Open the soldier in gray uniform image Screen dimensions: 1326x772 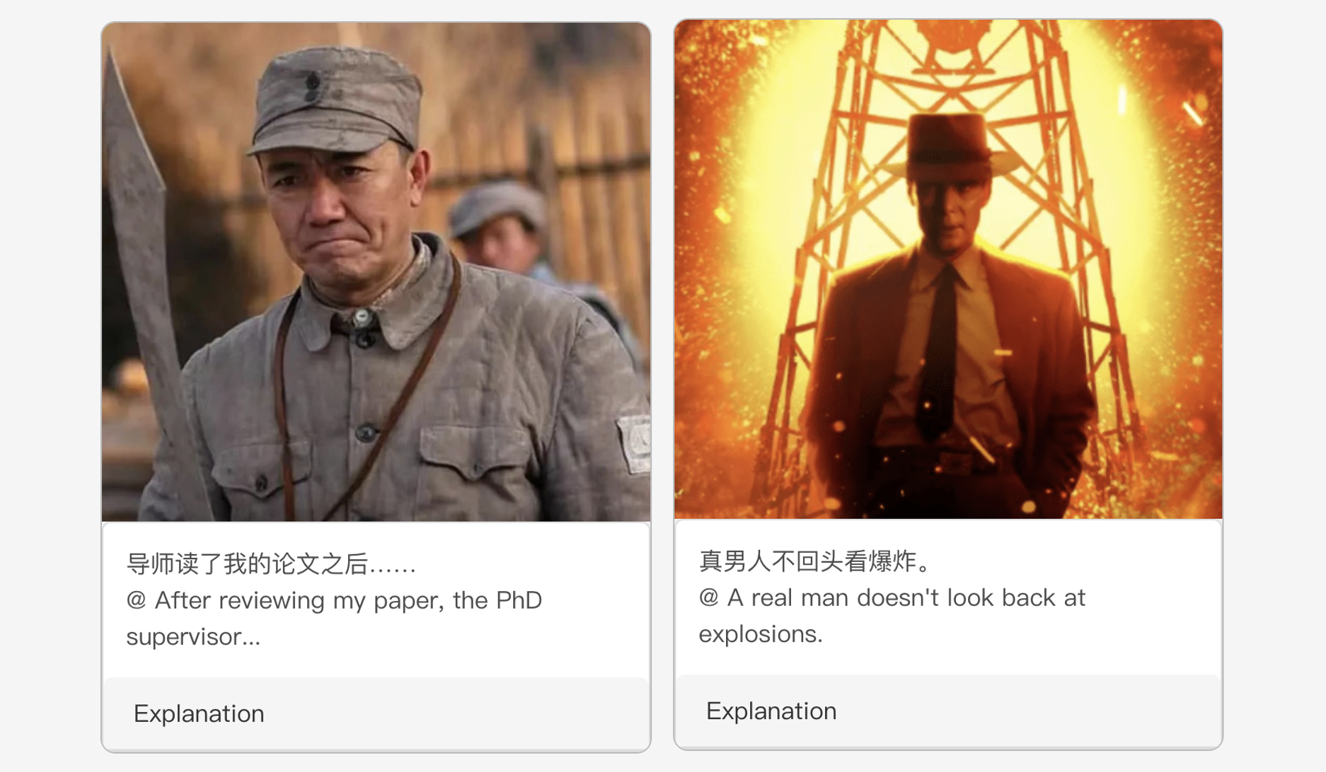point(376,272)
